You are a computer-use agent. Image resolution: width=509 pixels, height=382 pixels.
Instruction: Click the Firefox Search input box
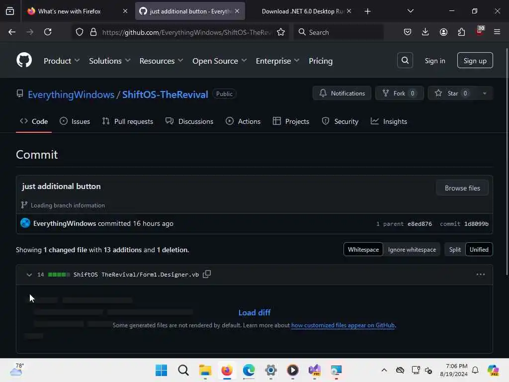point(339,32)
